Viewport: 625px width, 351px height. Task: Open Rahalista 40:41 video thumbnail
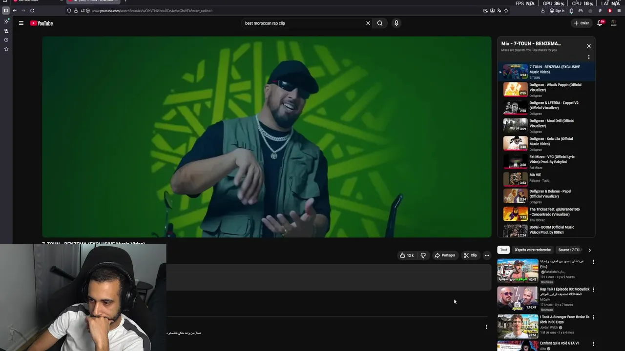[x=518, y=271]
